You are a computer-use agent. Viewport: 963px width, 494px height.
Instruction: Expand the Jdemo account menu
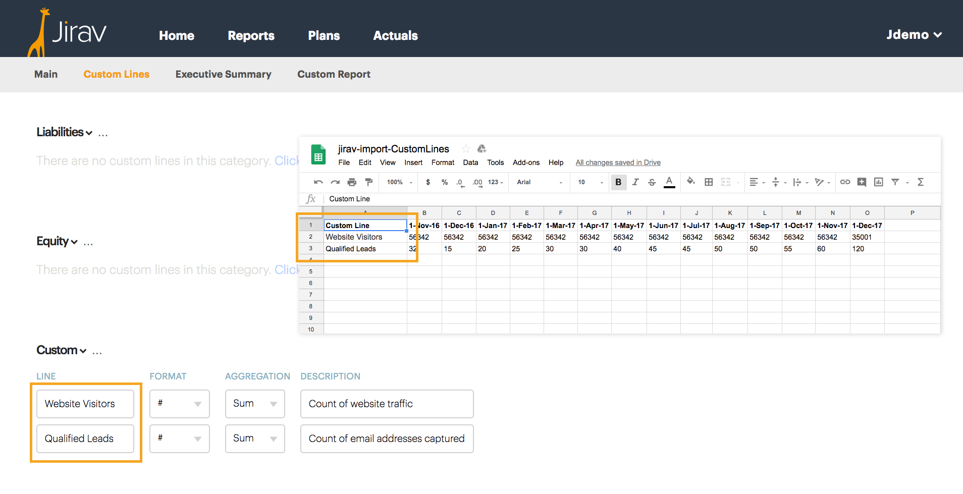coord(914,35)
